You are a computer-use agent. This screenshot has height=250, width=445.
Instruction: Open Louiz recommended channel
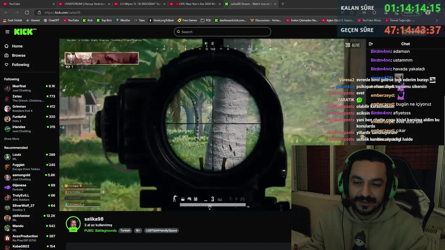coord(30,157)
